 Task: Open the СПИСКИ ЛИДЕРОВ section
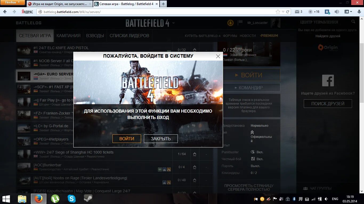[x=129, y=36]
